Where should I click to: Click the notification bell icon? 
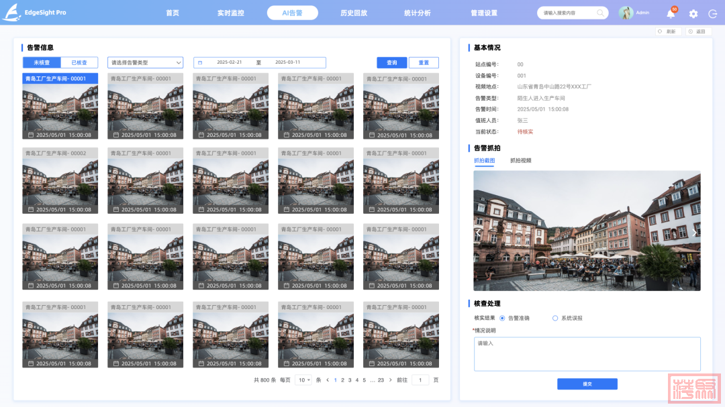671,13
